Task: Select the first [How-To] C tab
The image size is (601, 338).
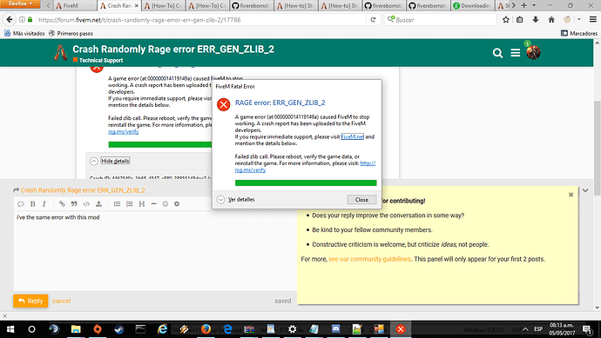Action: coord(163,5)
